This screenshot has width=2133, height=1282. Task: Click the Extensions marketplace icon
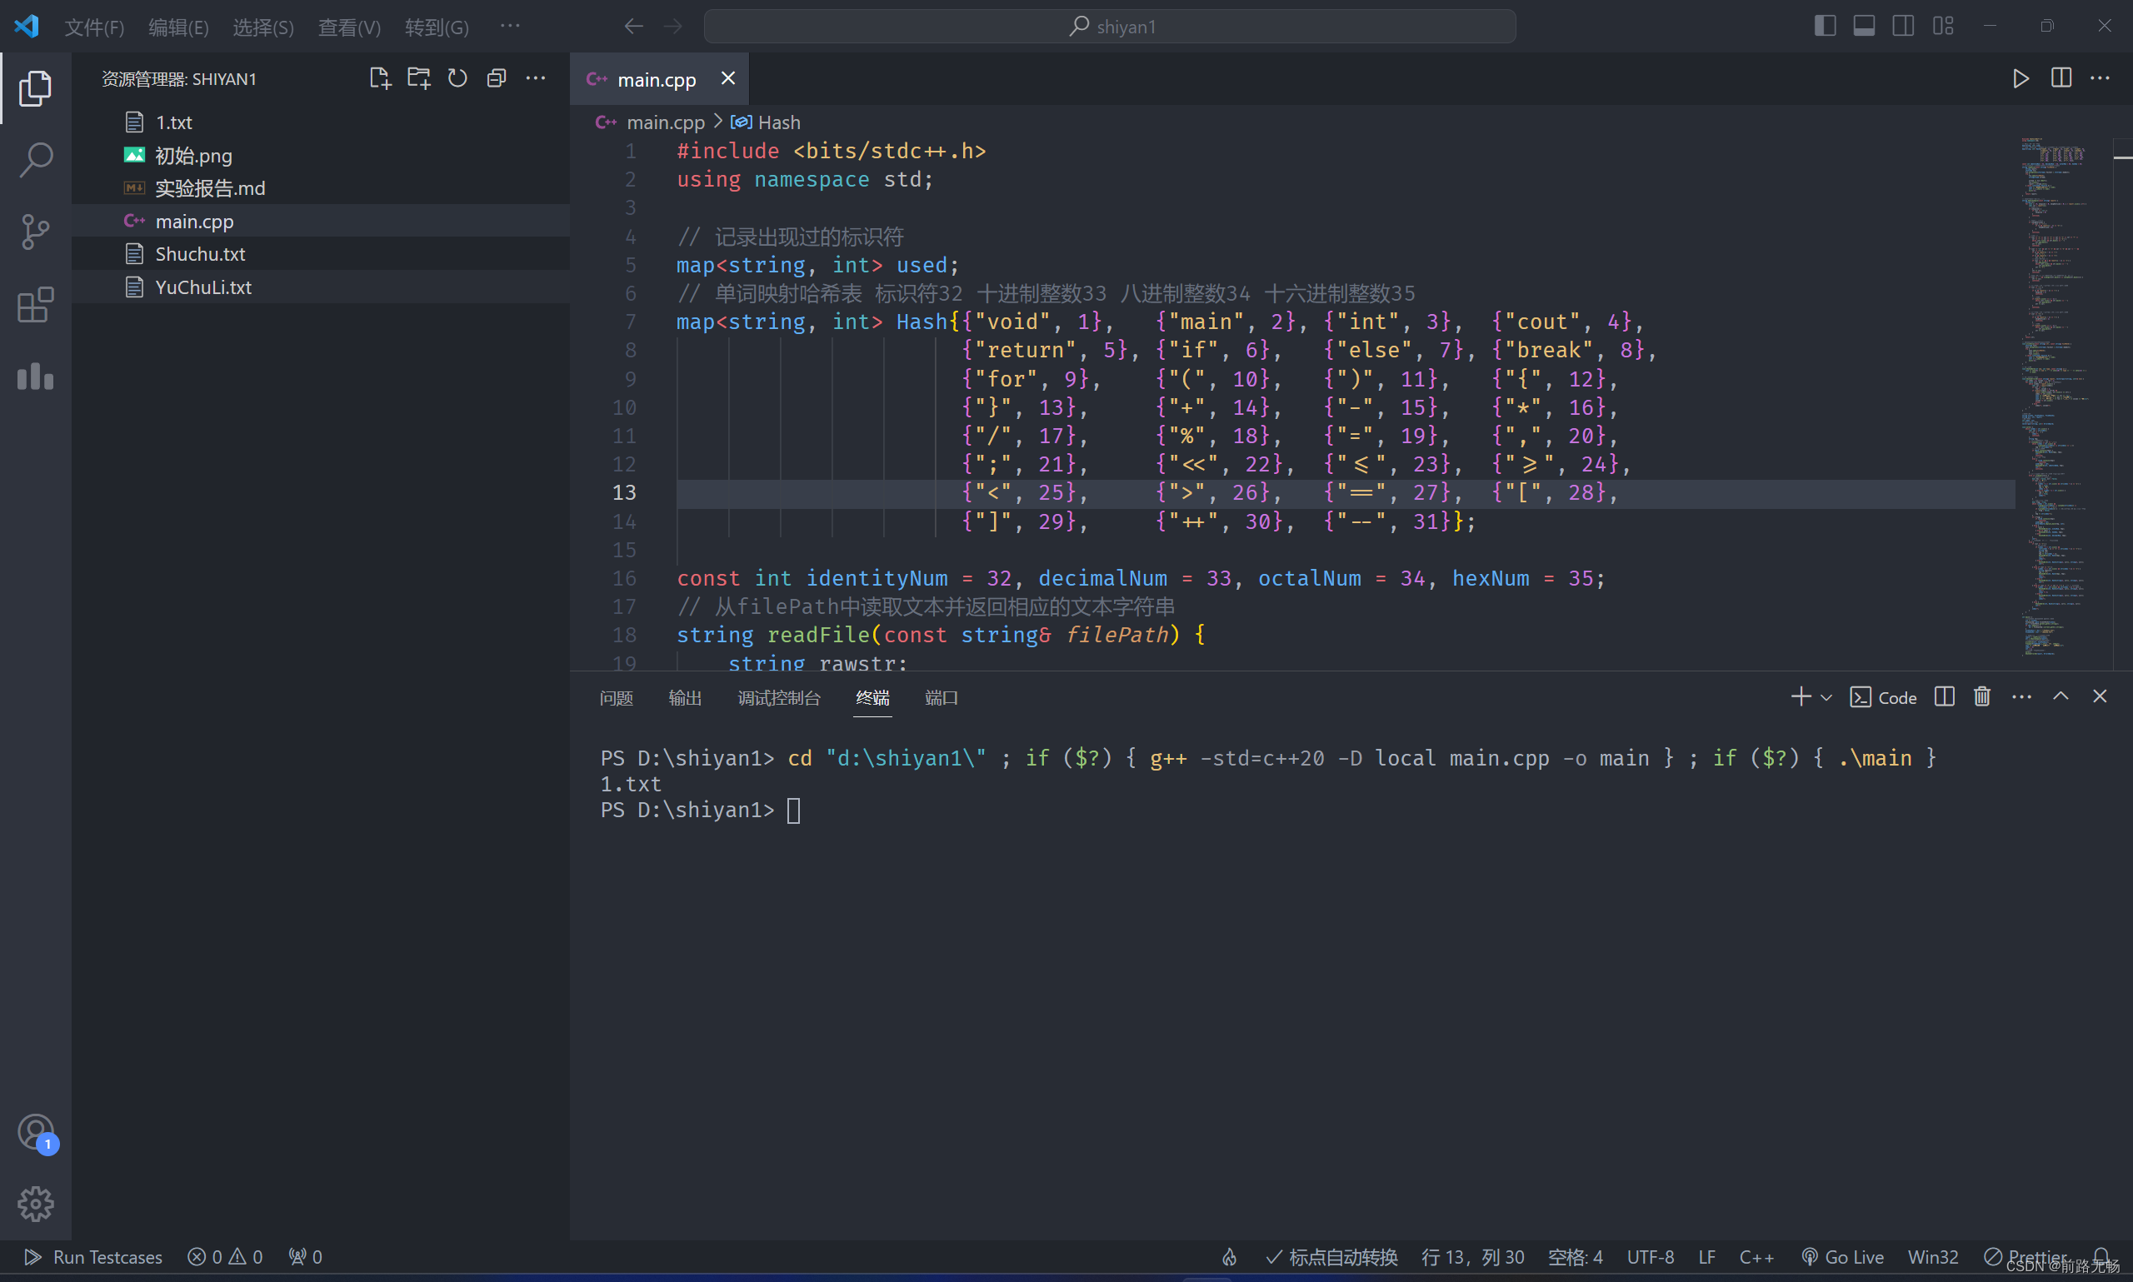coord(33,302)
